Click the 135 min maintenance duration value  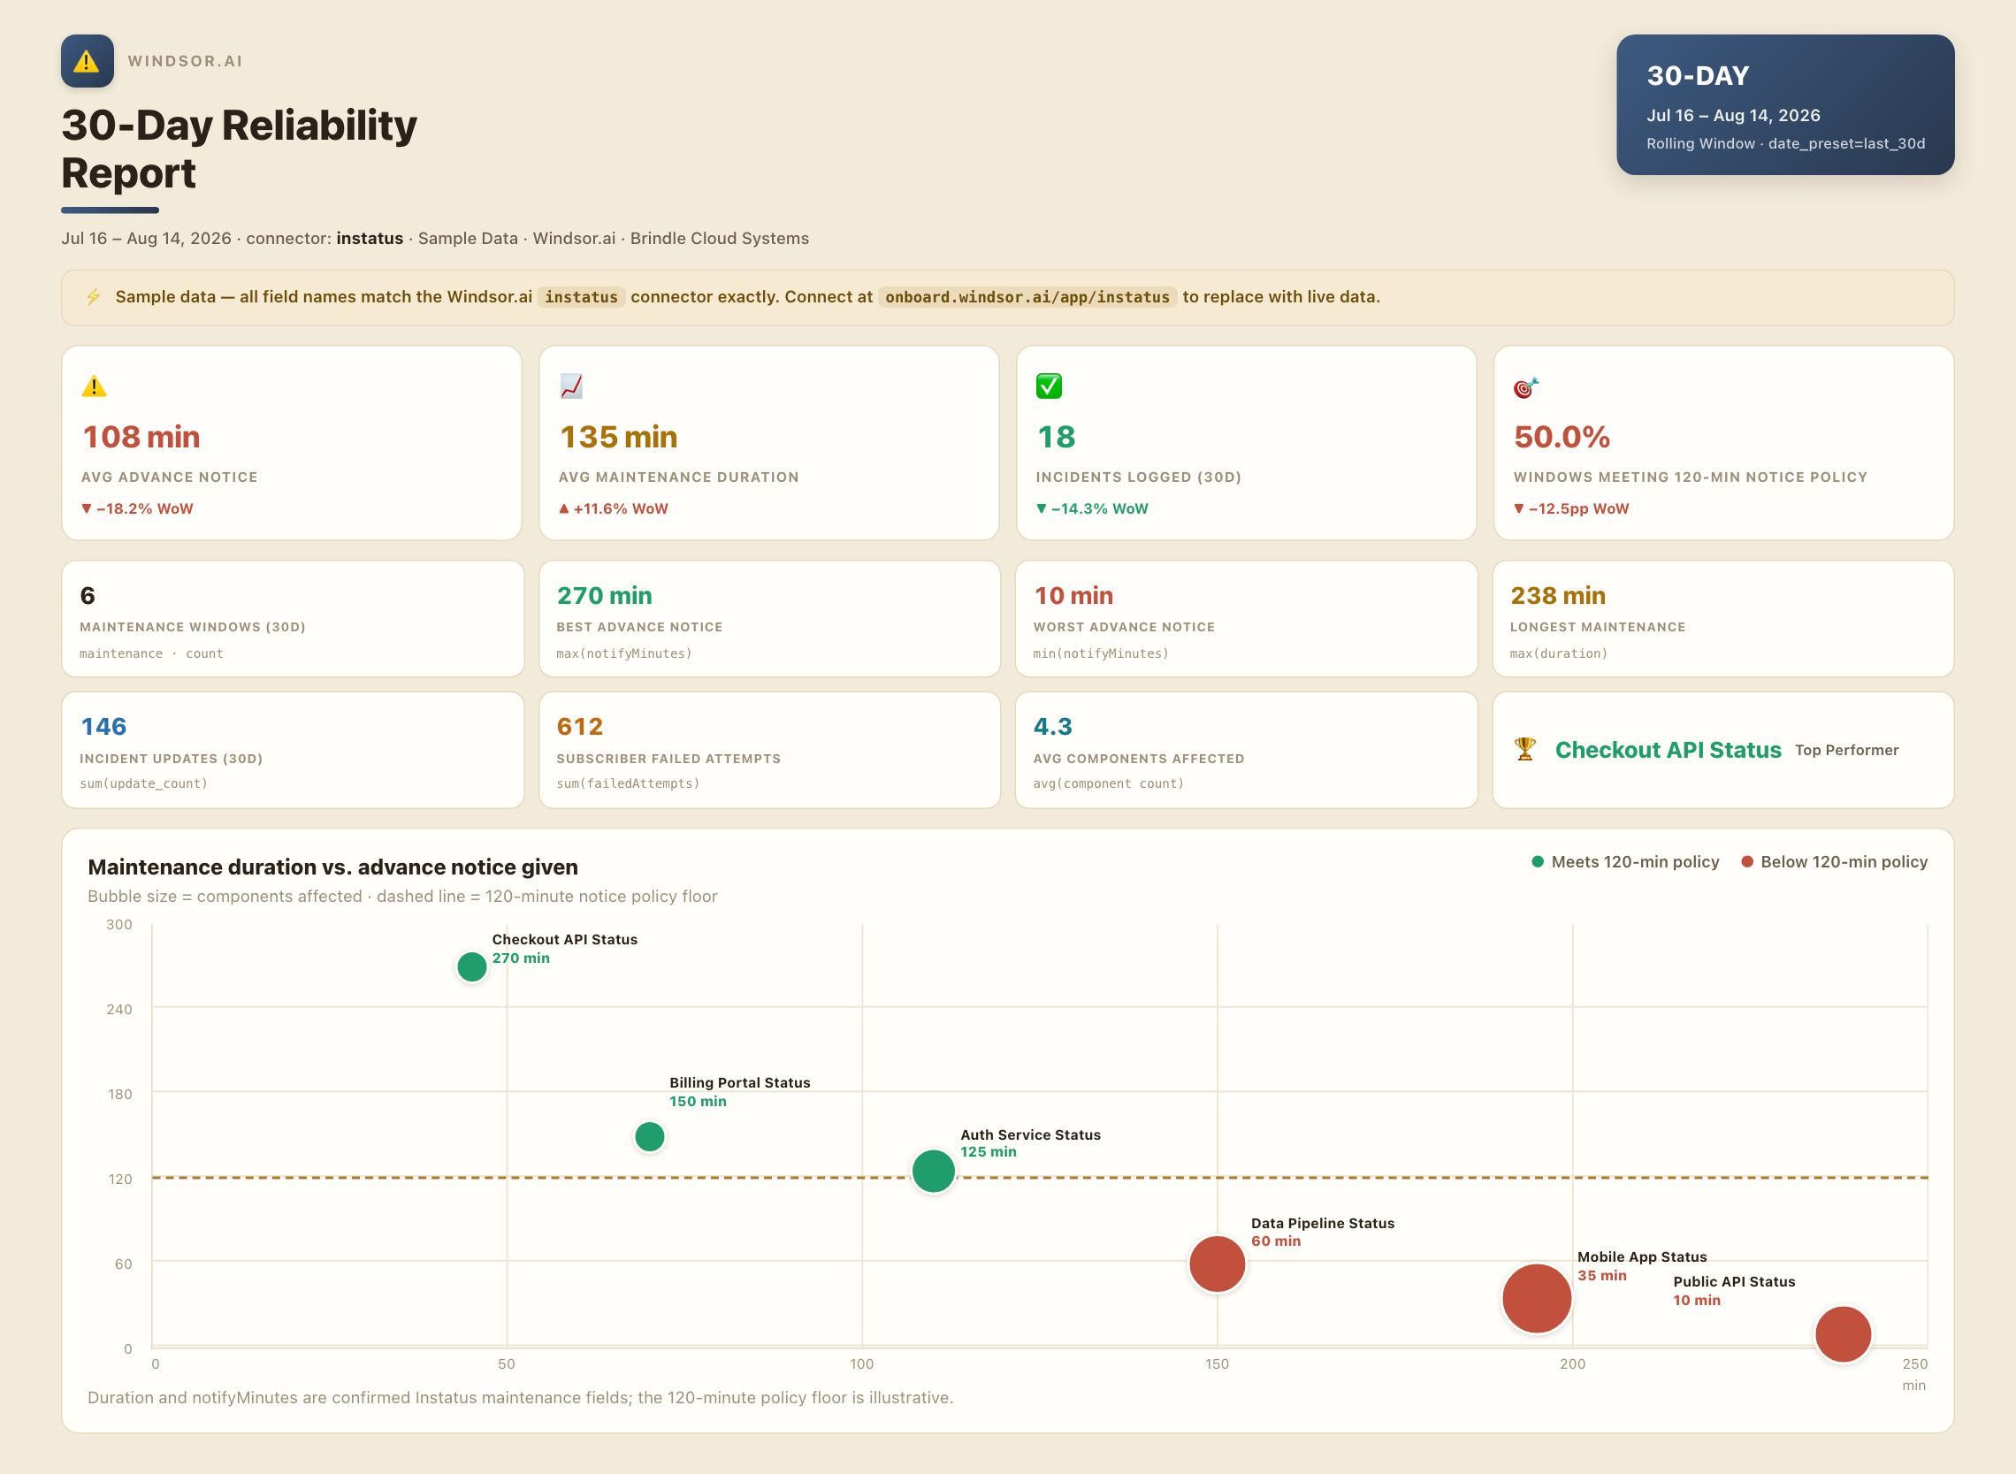click(618, 437)
